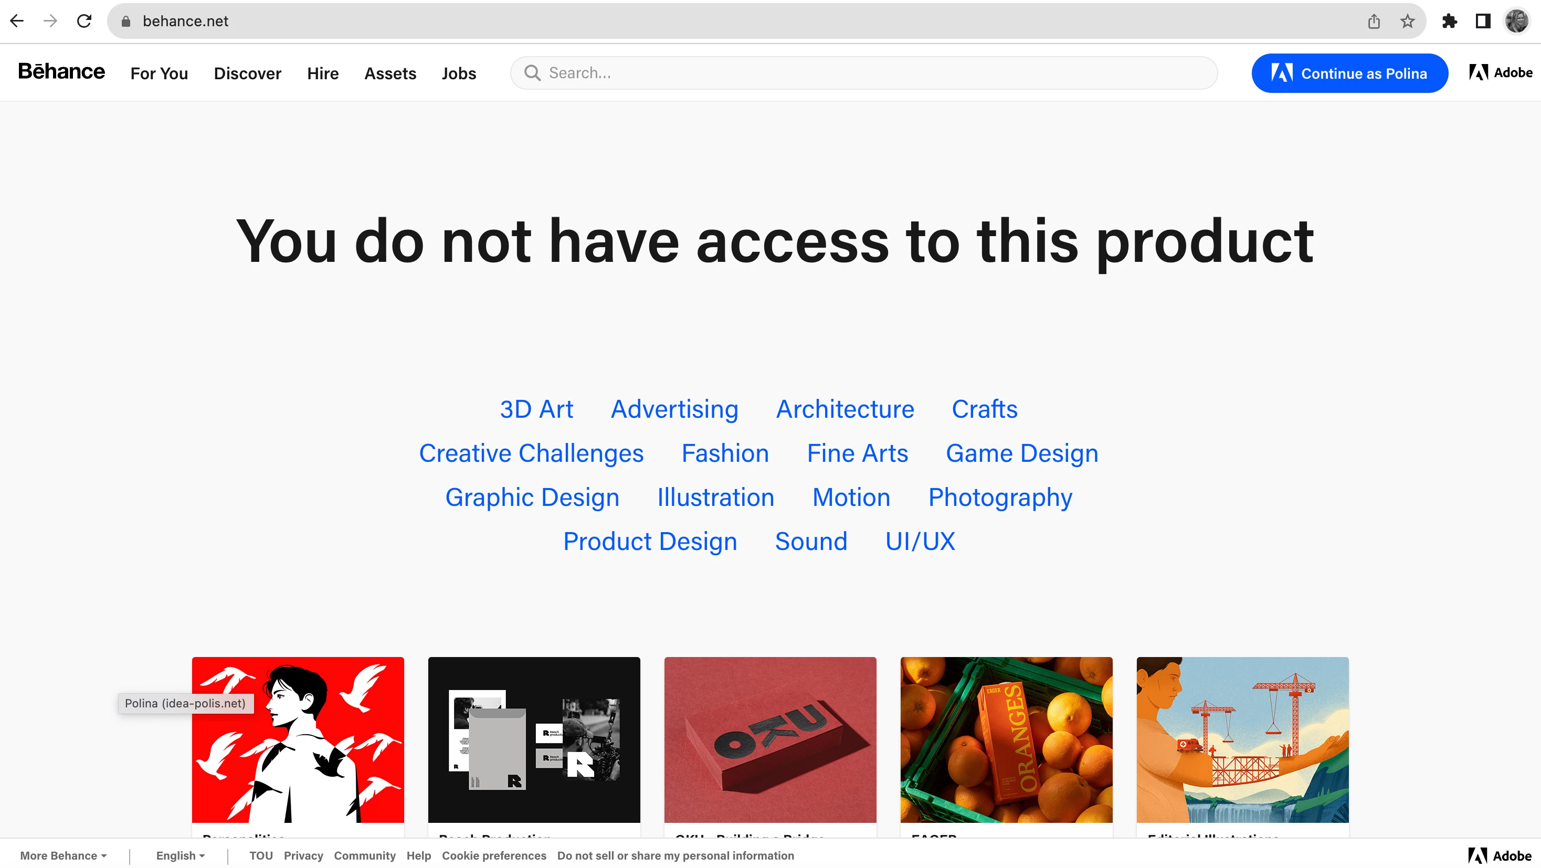Open Cookie preferences in footer

493,855
